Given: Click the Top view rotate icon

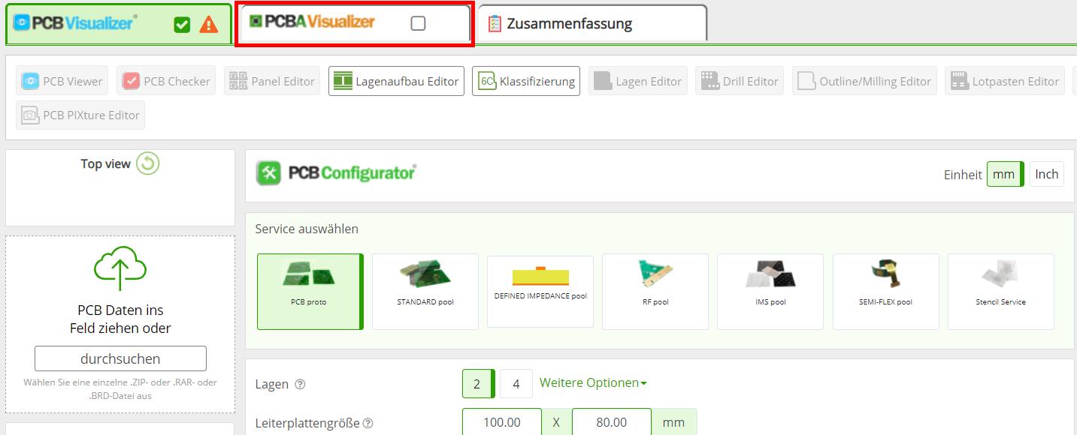Looking at the screenshot, I should click(x=148, y=163).
